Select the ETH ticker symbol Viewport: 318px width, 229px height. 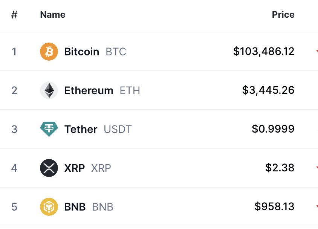click(x=130, y=90)
